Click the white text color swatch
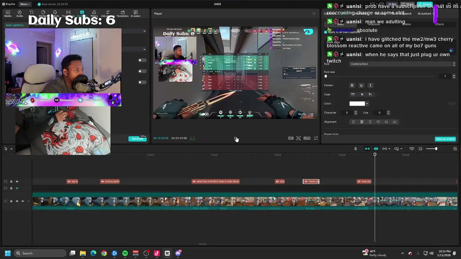Screen dimensions: 461x259 tap(357, 104)
